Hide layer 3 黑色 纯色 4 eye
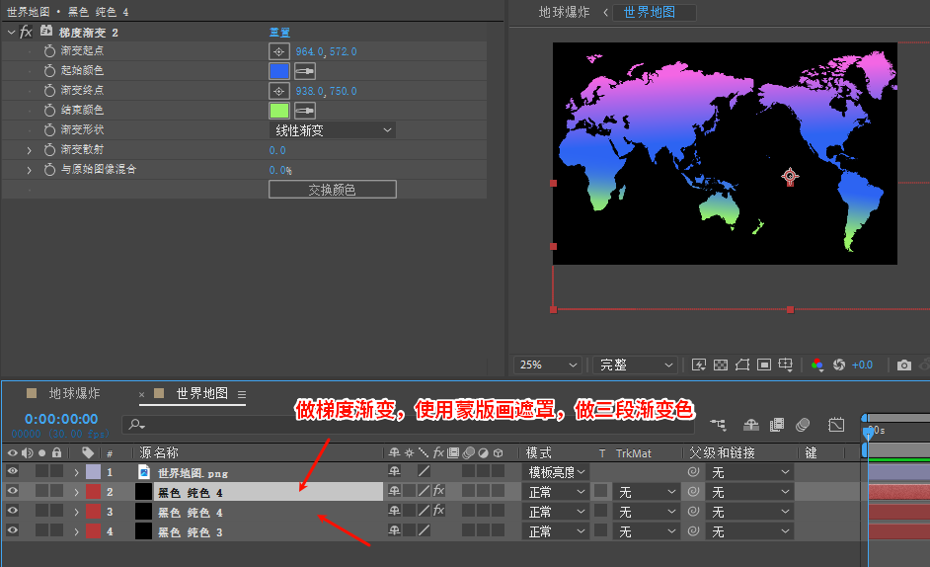 pyautogui.click(x=13, y=511)
